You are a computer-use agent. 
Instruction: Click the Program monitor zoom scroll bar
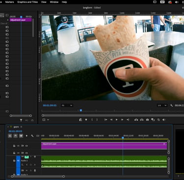pyautogui.click(x=113, y=116)
